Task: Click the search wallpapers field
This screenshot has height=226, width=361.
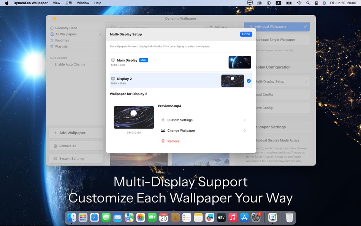Action: click(161, 27)
